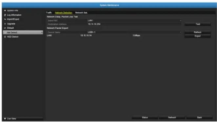Viewport: 217px width, 122px height.
Task: Expand the Net Detect submenu arrow
Action: (x=42, y=33)
